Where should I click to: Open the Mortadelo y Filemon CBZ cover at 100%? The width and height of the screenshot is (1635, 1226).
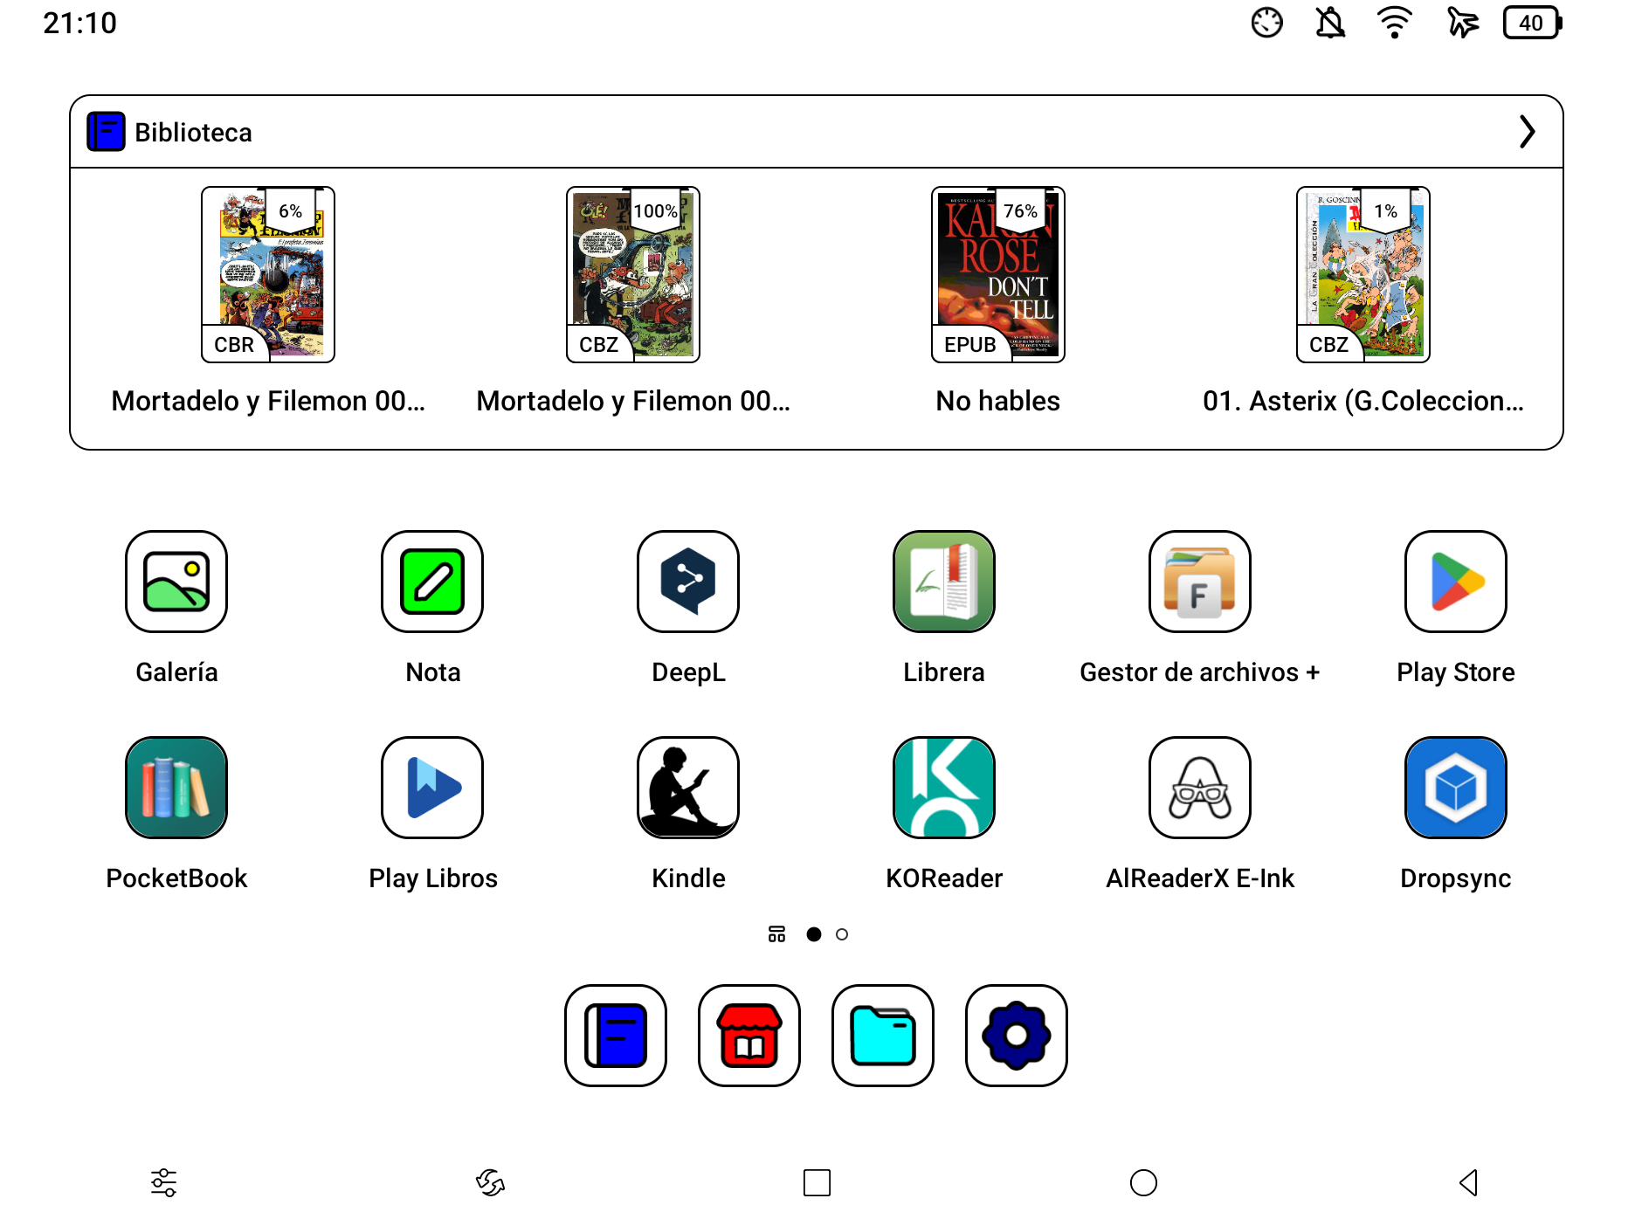[633, 274]
